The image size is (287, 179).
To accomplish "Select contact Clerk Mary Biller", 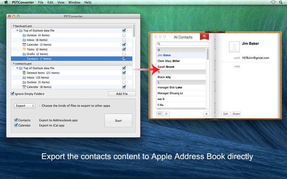I will (x=182, y=61).
